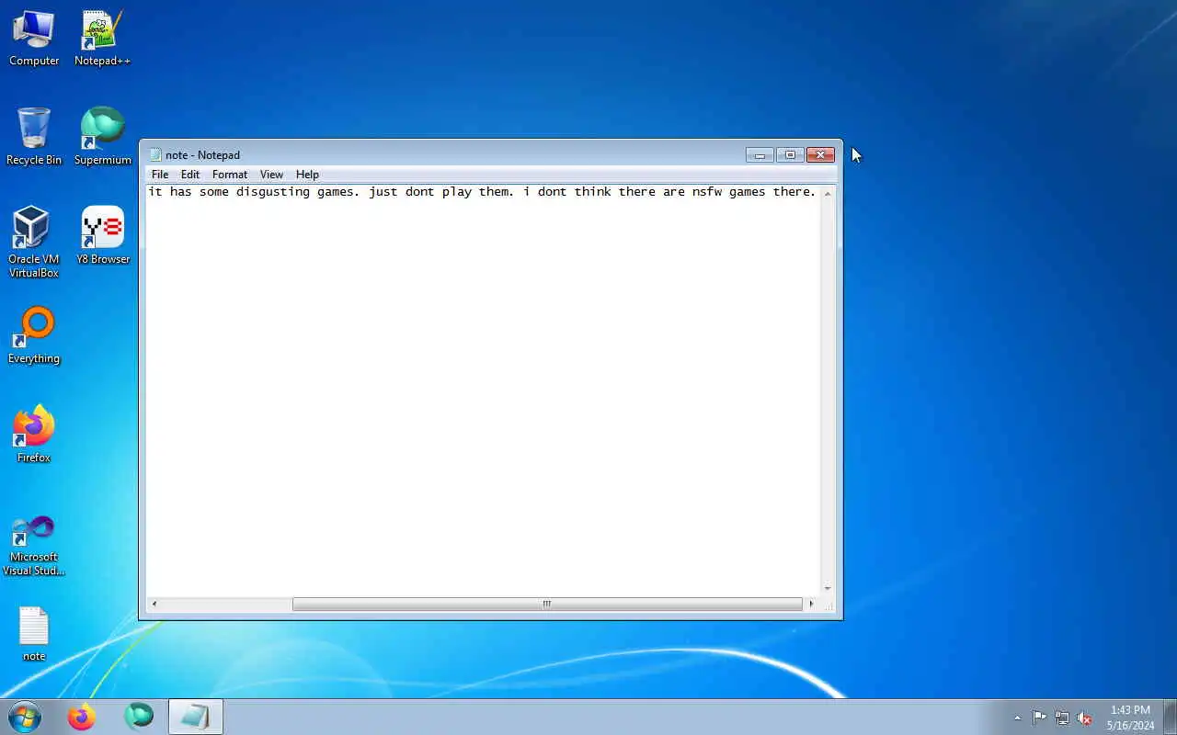Minimize the Notepad window
Image resolution: width=1177 pixels, height=735 pixels.
(x=760, y=154)
